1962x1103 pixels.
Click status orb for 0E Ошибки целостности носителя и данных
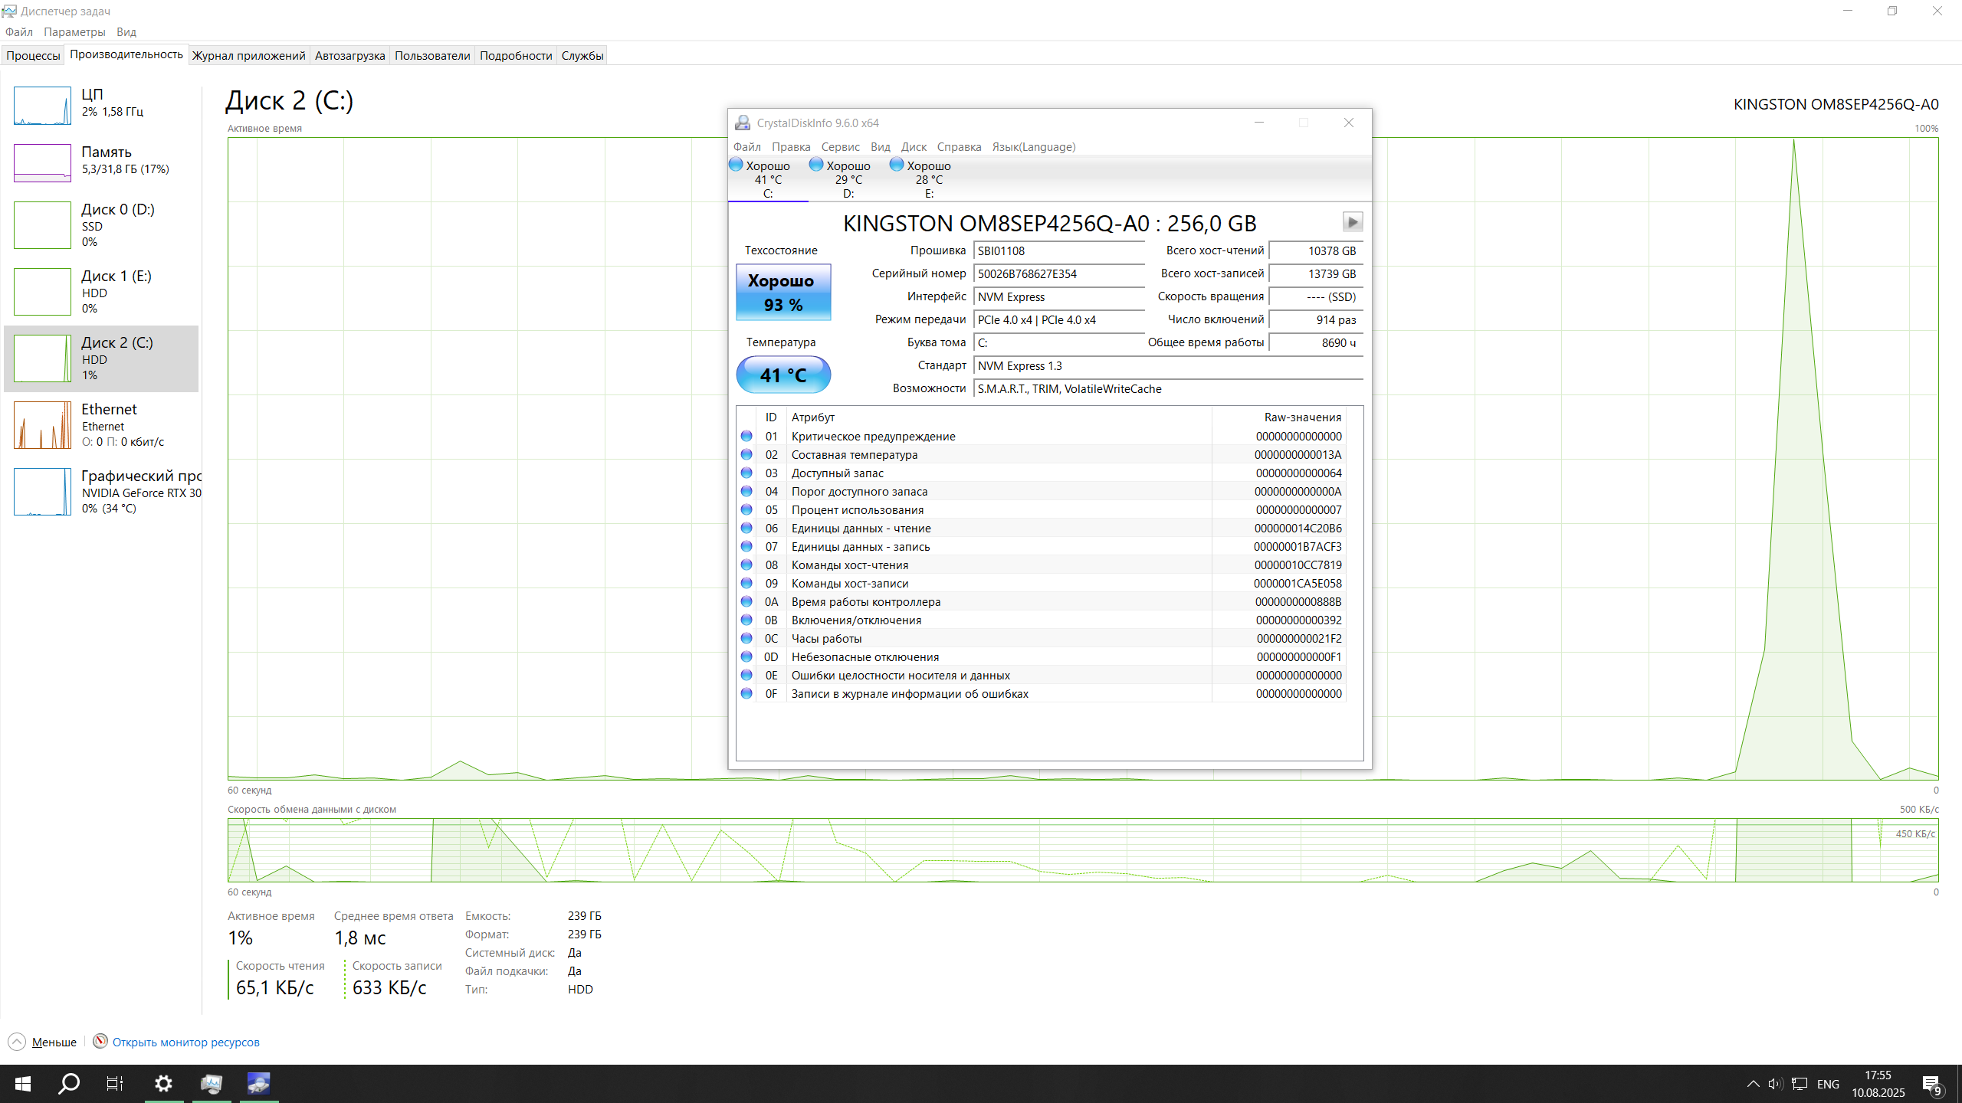click(746, 675)
